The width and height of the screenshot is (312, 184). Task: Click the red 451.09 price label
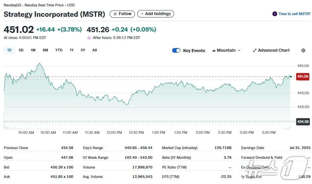pyautogui.click(x=303, y=77)
